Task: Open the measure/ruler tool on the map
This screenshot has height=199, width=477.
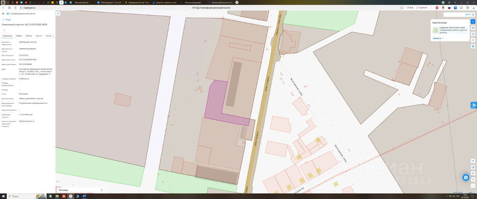Action: [x=473, y=28]
